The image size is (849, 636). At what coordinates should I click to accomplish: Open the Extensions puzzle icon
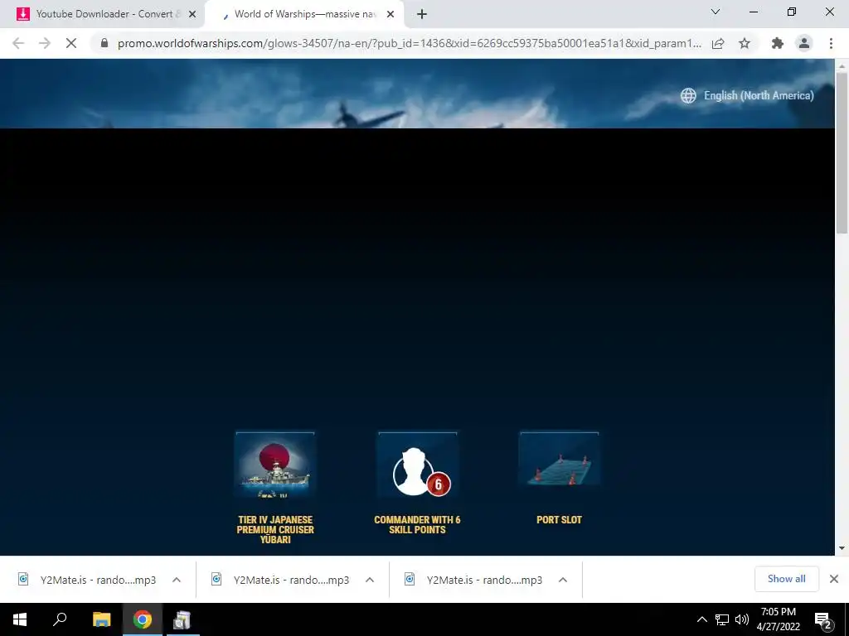pyautogui.click(x=778, y=43)
